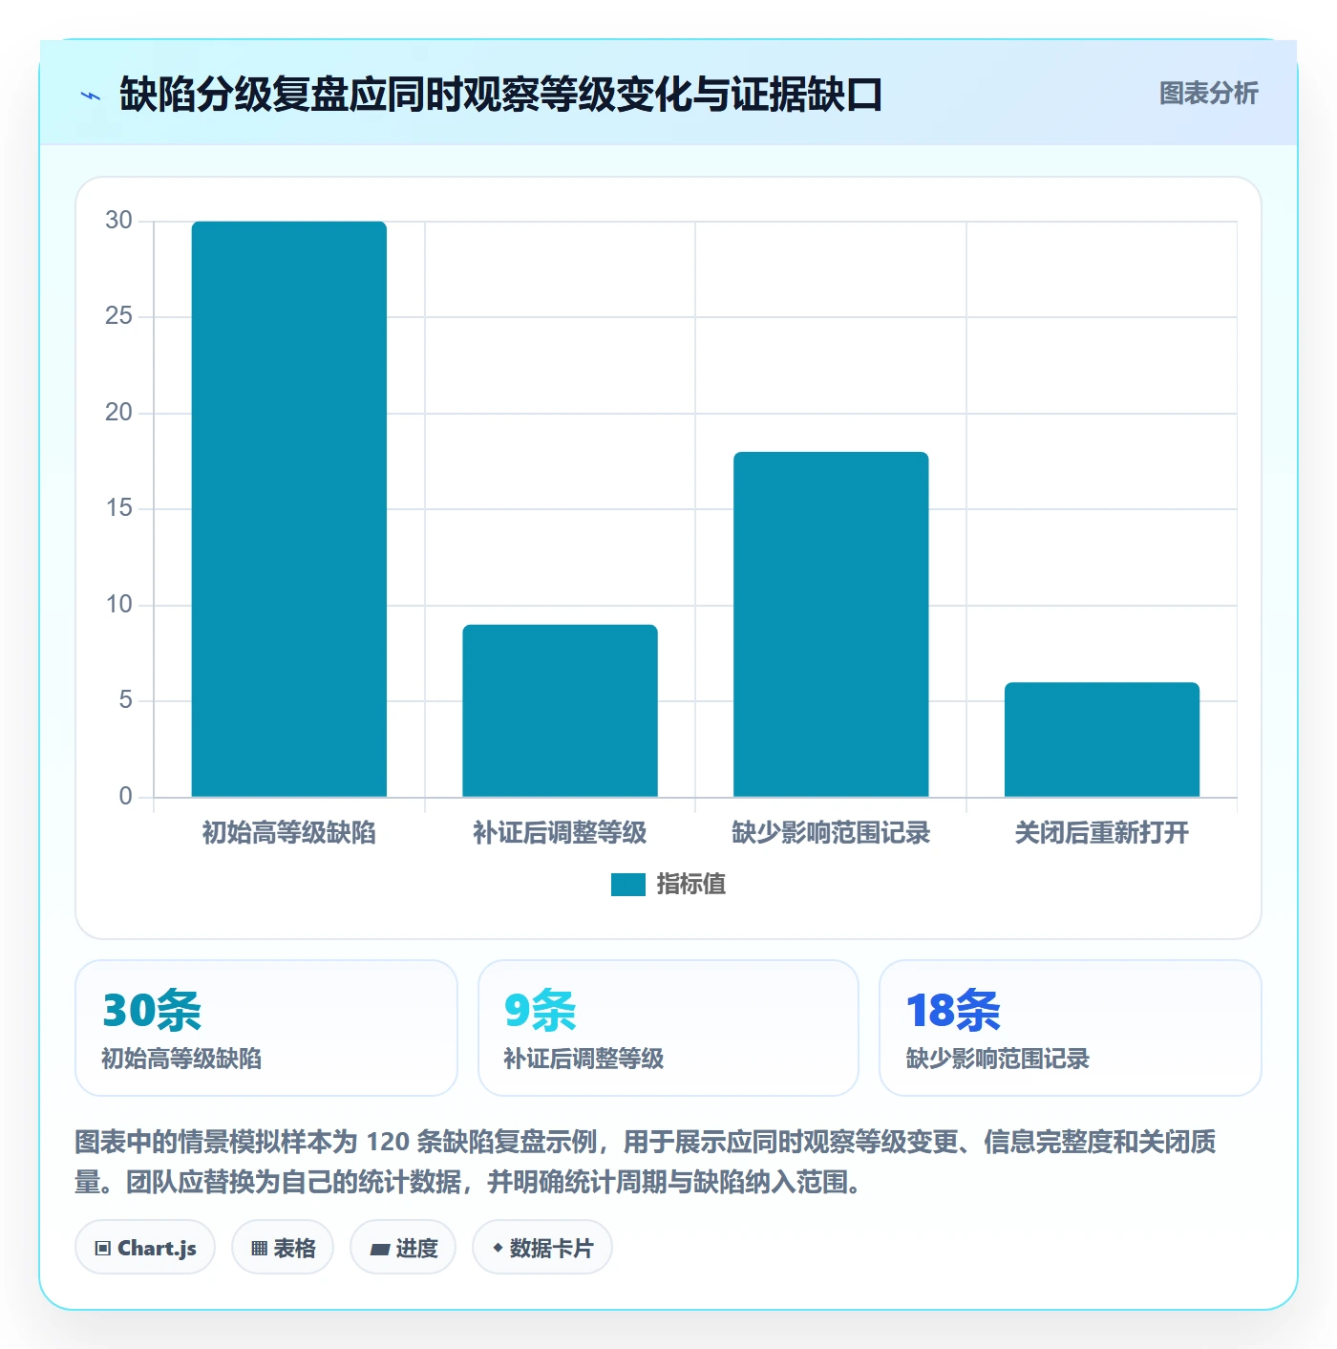Click the y-axis value 30
The image size is (1337, 1349).
(x=118, y=221)
